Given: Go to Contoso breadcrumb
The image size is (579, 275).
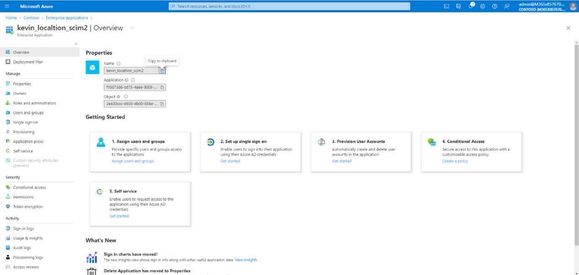Looking at the screenshot, I should pos(32,18).
